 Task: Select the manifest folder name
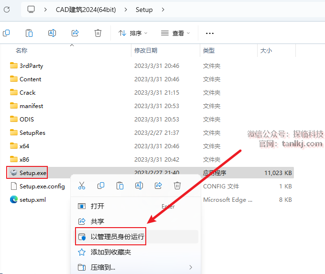pyautogui.click(x=31, y=106)
